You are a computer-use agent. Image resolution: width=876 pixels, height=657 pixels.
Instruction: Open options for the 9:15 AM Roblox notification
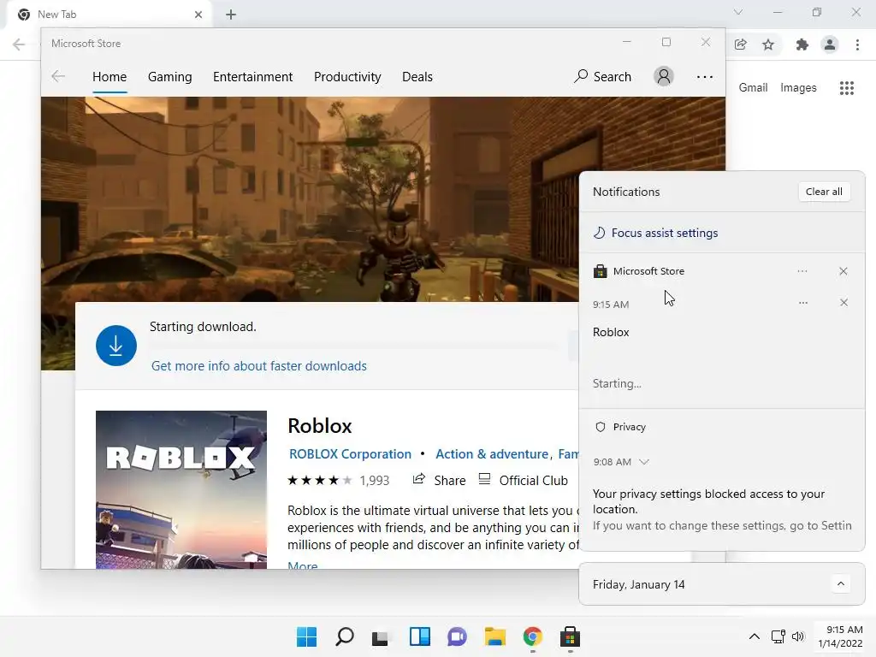click(x=803, y=303)
